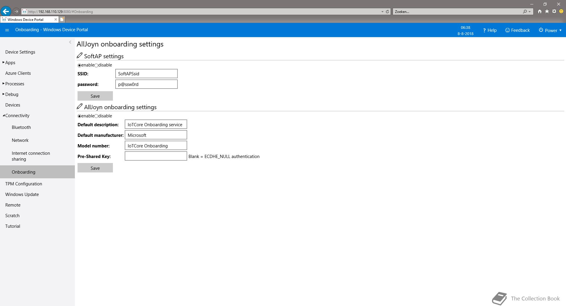This screenshot has height=306, width=566.
Task: Click the search magnifier icon
Action: [x=525, y=11]
